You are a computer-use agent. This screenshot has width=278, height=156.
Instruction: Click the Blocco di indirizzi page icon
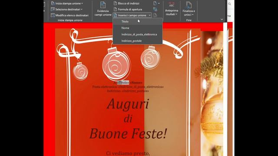pos(115,3)
